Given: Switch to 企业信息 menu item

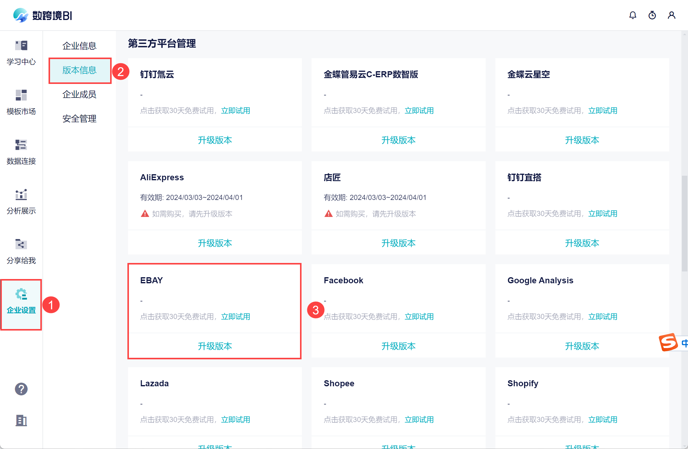Looking at the screenshot, I should pos(79,46).
